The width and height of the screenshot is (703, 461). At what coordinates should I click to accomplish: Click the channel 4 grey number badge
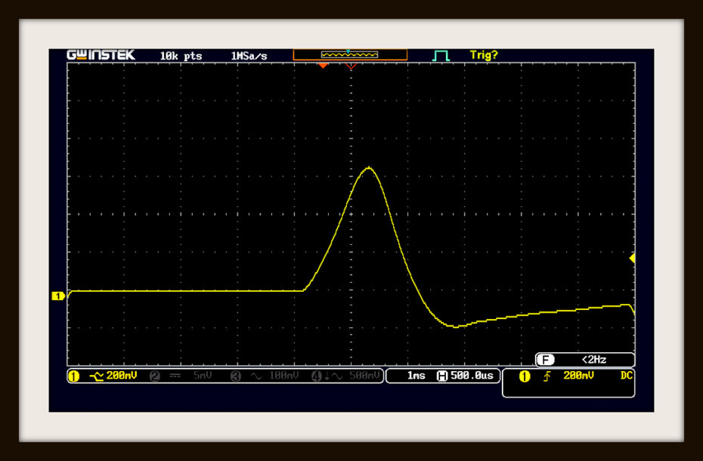317,376
